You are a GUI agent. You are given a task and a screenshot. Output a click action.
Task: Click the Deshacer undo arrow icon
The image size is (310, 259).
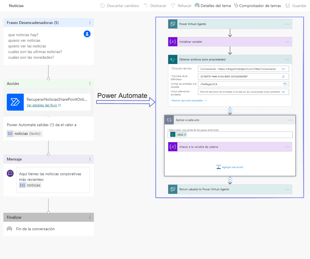pyautogui.click(x=146, y=6)
